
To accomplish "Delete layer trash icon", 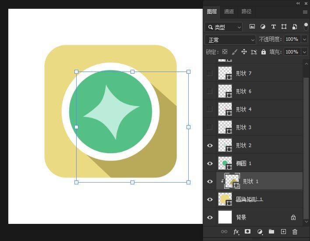I will pyautogui.click(x=295, y=231).
